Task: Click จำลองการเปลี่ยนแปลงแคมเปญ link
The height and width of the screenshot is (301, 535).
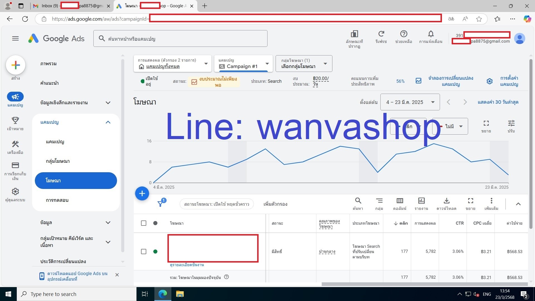Action: click(x=451, y=81)
